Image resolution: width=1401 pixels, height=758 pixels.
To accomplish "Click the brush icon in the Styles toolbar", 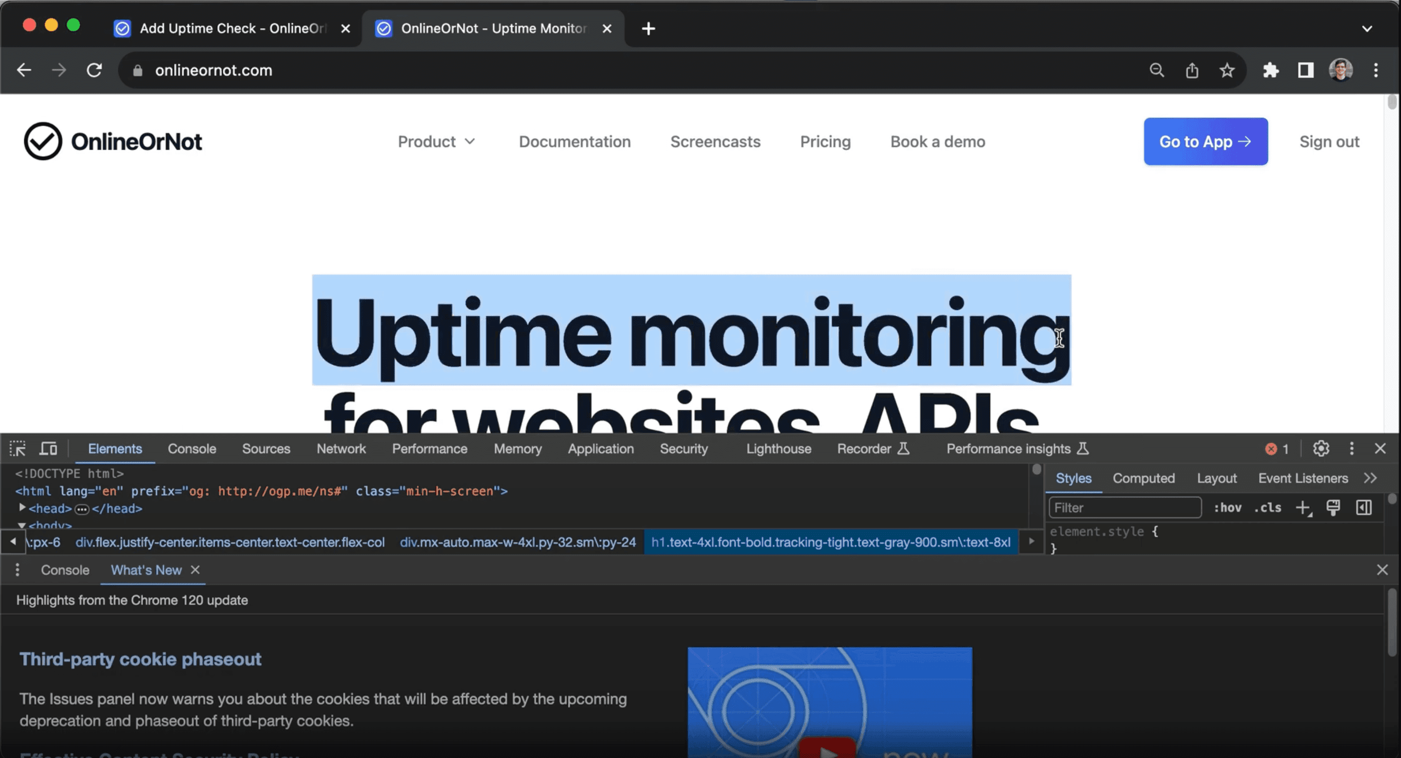I will click(1333, 508).
